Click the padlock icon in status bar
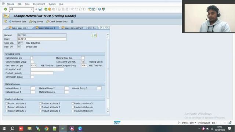Screen dimensions: 235x132 (230, 123)
